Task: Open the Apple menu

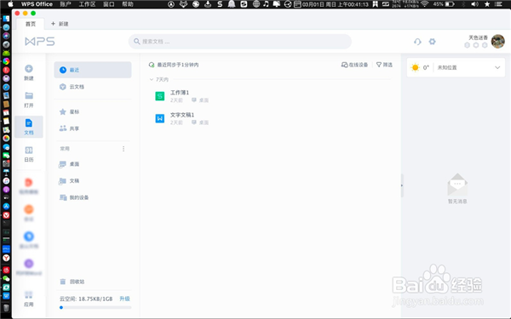Action: pyautogui.click(x=10, y=4)
